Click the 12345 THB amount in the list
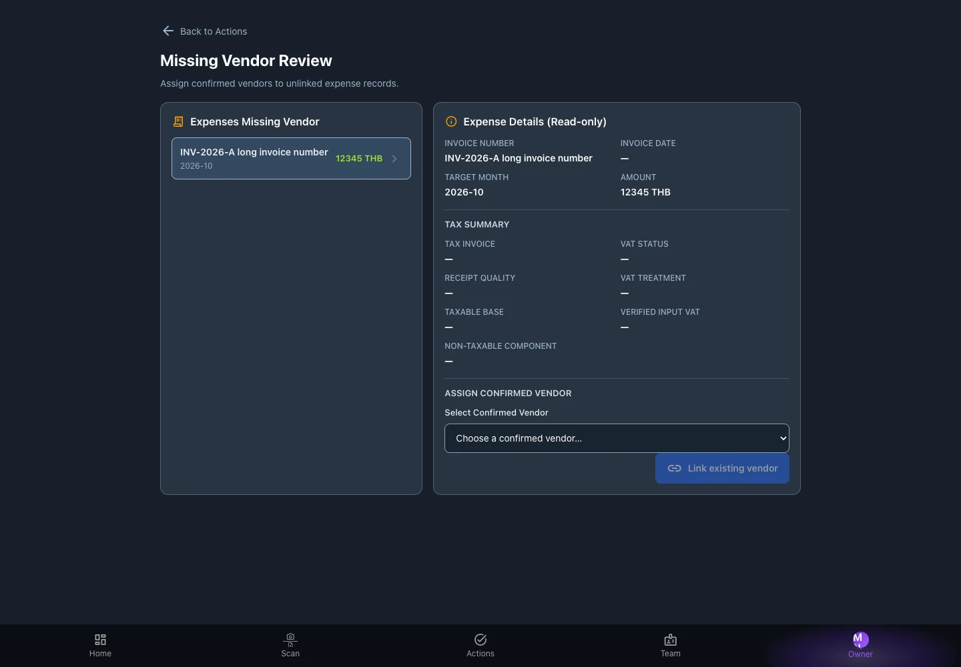This screenshot has width=961, height=667. click(359, 159)
